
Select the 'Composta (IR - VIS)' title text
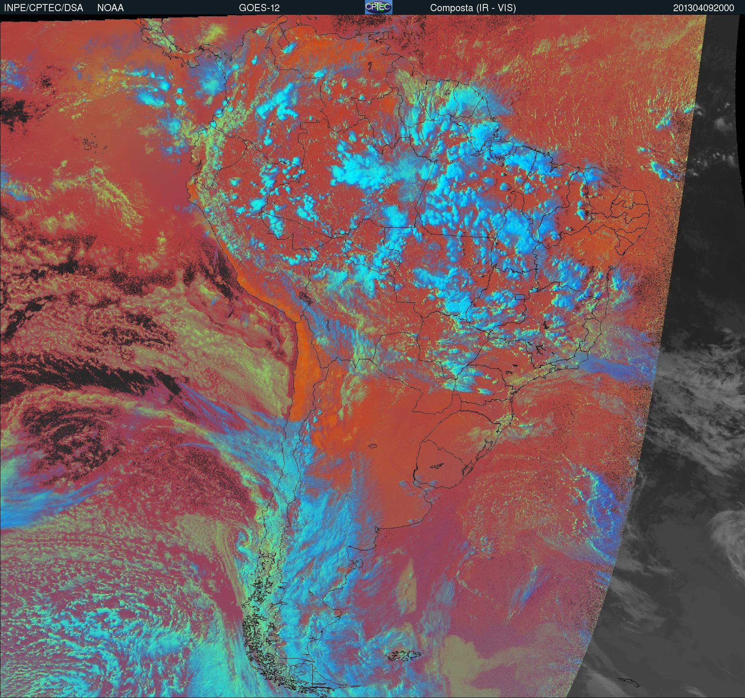point(473,8)
